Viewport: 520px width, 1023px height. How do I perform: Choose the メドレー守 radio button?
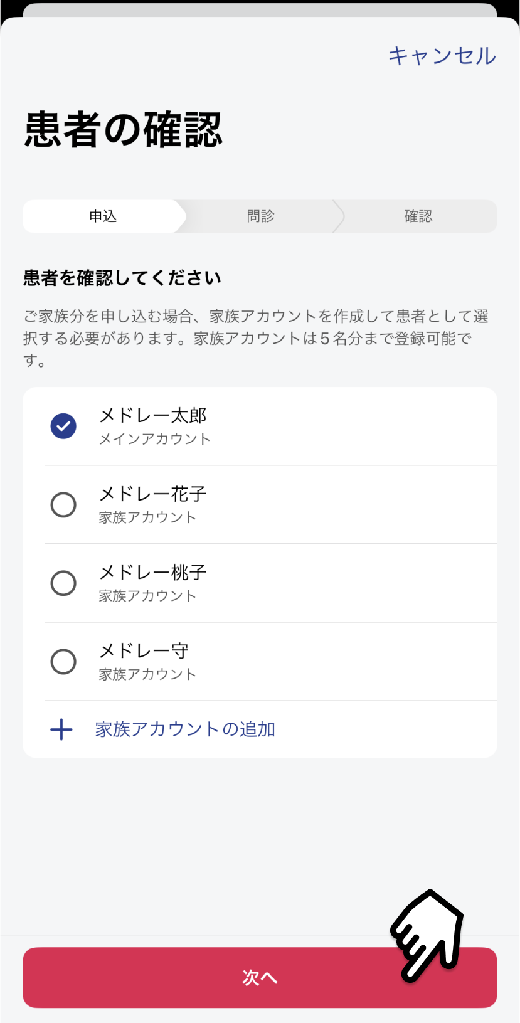coord(63,662)
